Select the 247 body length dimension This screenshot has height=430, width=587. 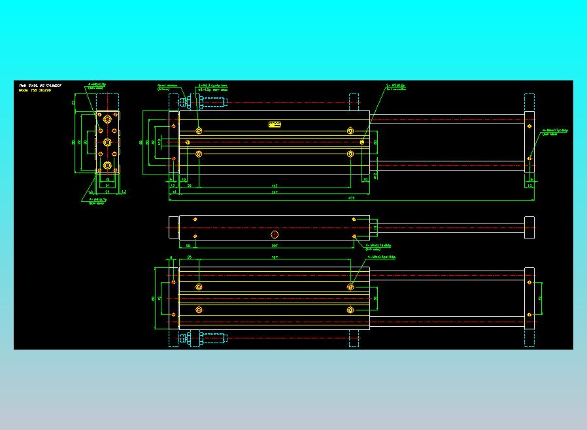coord(275,191)
